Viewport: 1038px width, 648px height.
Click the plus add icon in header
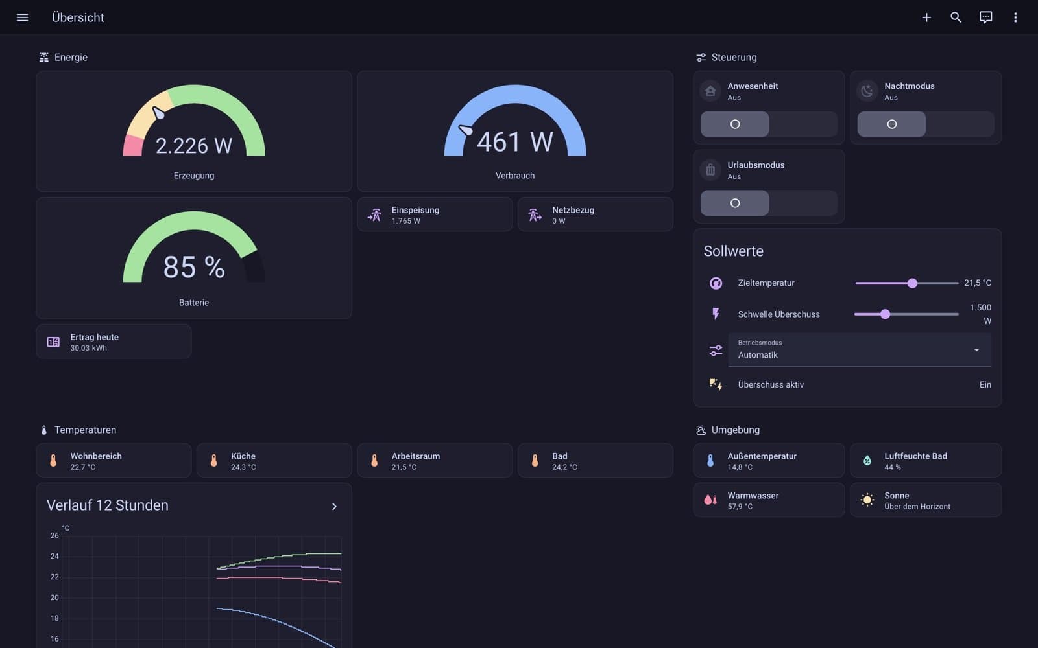(x=926, y=17)
